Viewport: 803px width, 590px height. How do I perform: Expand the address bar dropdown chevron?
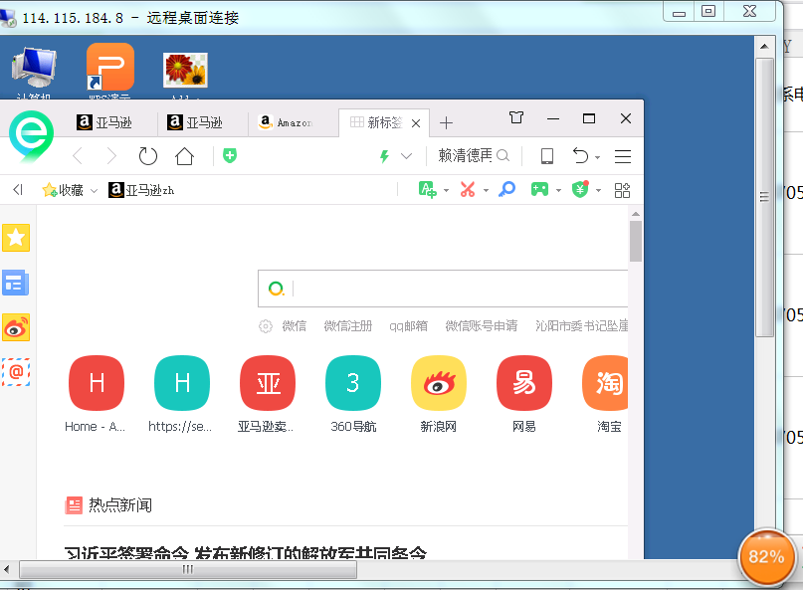407,155
